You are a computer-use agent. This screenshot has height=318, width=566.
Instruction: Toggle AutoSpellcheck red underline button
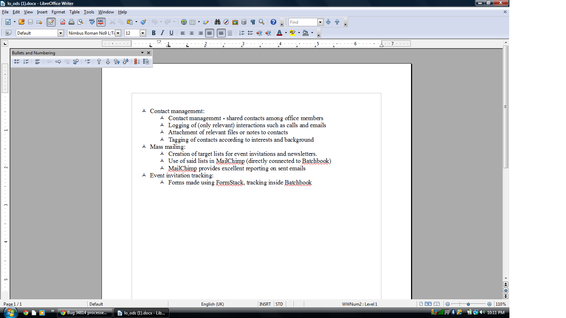[x=101, y=22]
